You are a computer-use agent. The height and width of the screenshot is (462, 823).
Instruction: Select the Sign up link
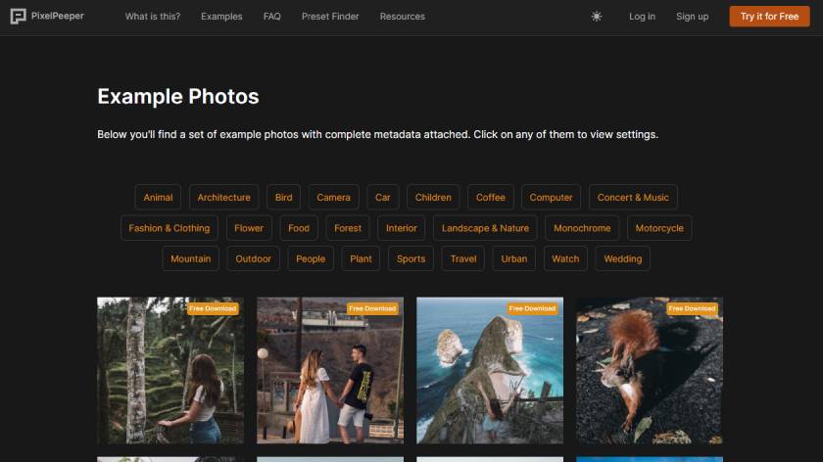[x=692, y=17]
